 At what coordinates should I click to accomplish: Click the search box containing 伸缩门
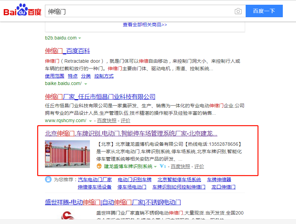(x=139, y=11)
